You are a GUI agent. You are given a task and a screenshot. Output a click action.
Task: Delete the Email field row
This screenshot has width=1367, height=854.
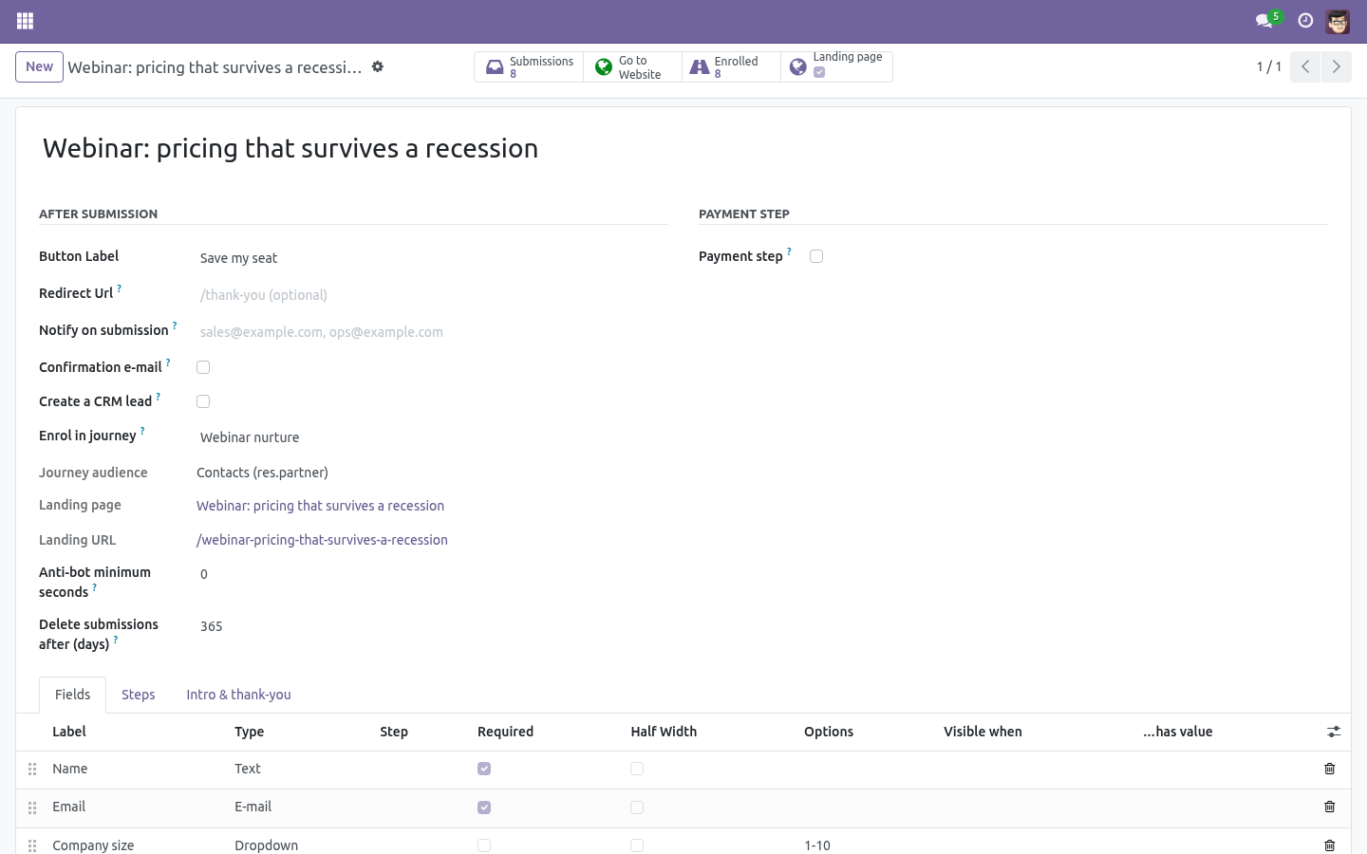point(1330,807)
